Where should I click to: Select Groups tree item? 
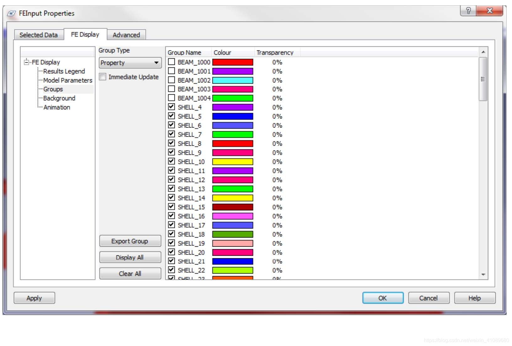(53, 89)
